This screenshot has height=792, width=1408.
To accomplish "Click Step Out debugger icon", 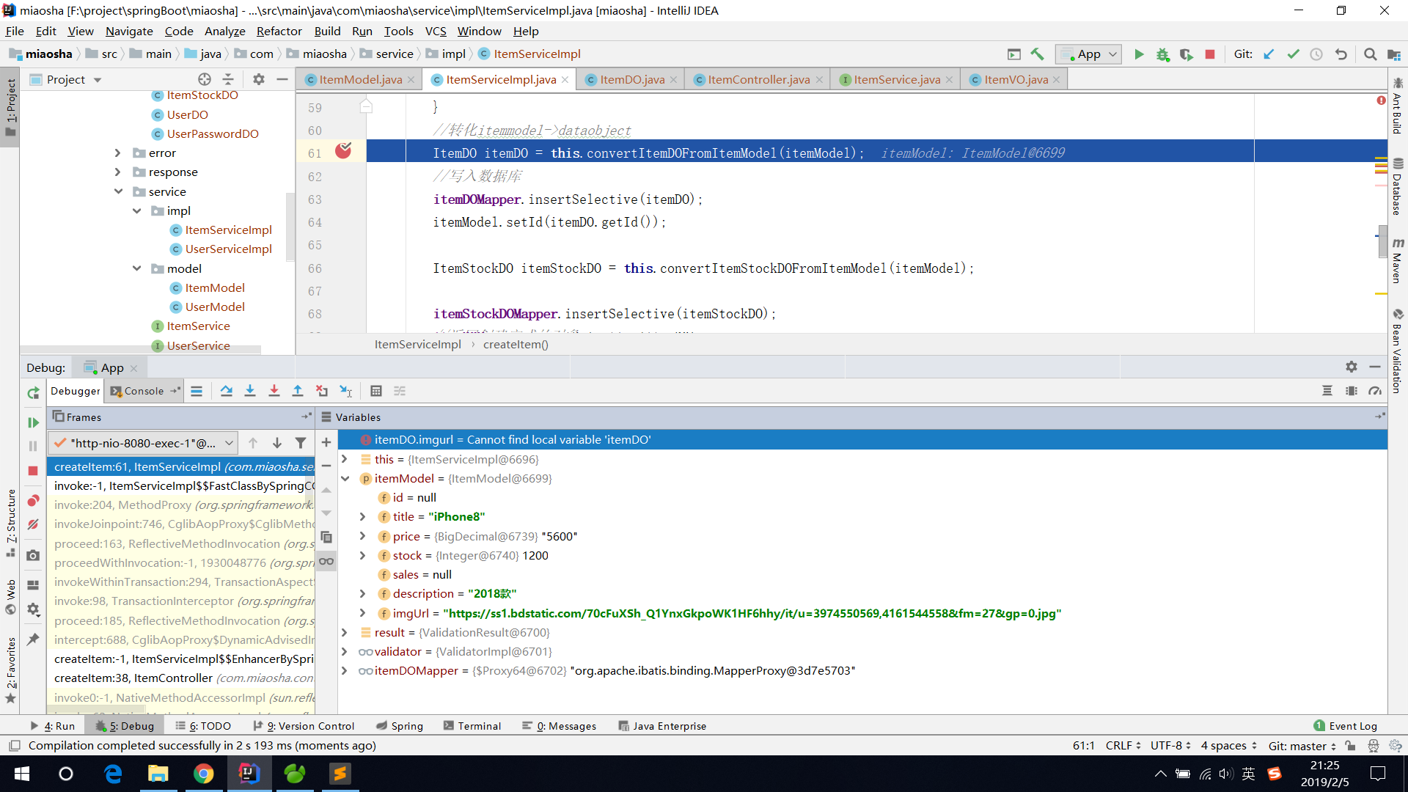I will point(298,391).
